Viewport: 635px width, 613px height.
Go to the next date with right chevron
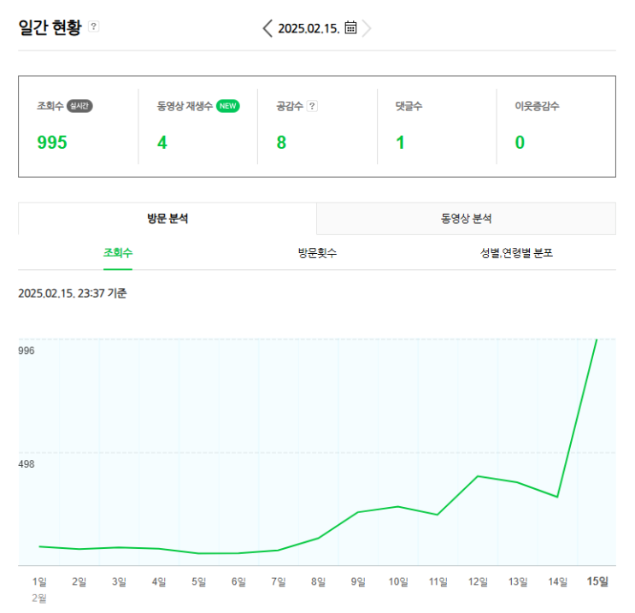click(x=367, y=28)
